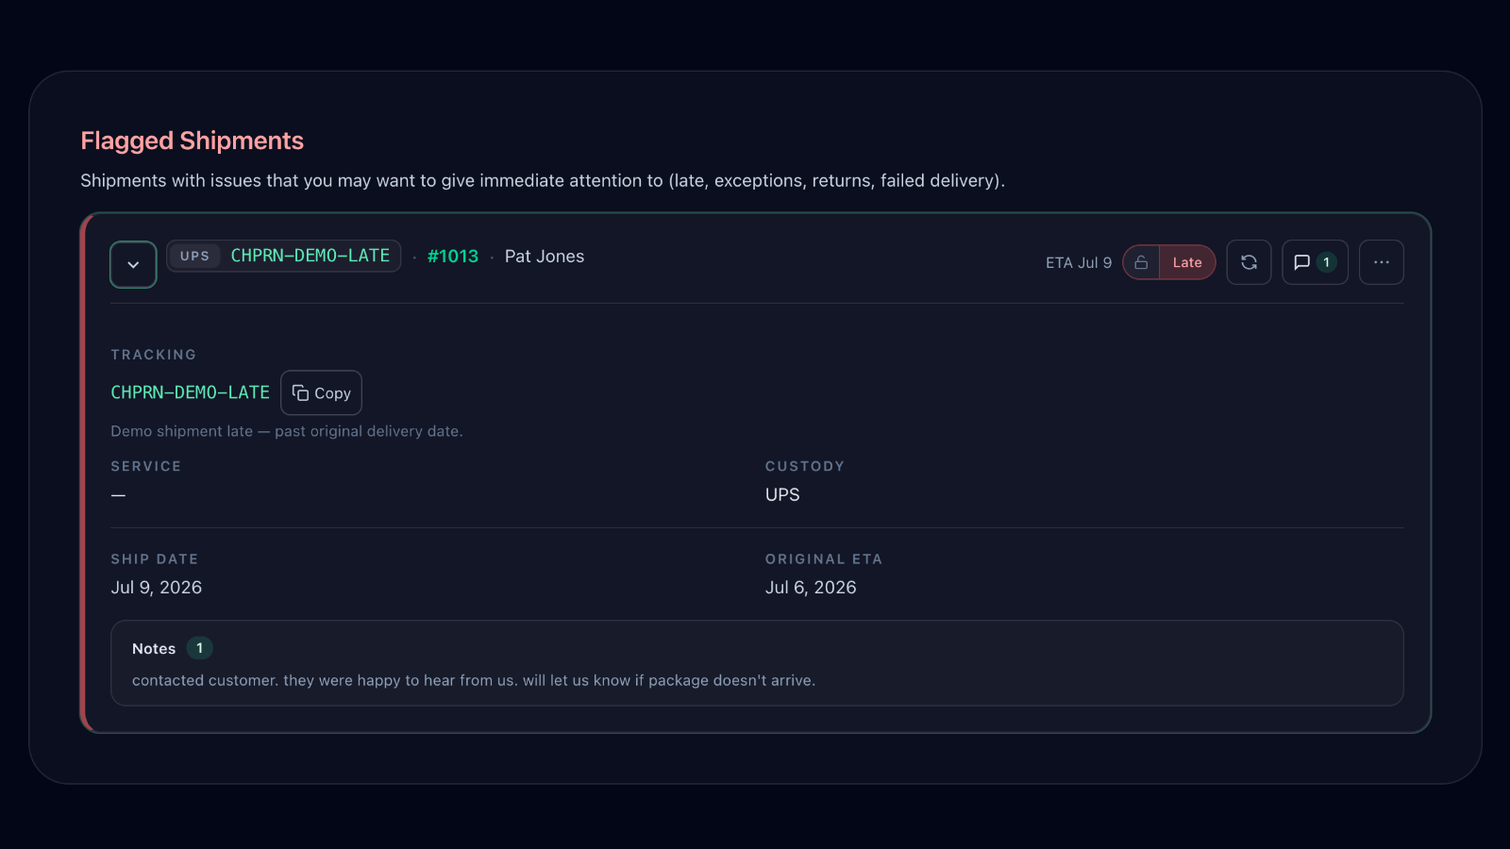This screenshot has width=1510, height=849.
Task: Click the Custody value UPS
Action: pos(782,494)
